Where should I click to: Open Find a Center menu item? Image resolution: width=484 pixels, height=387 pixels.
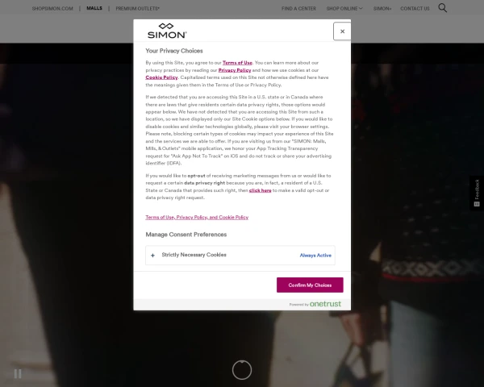click(298, 9)
